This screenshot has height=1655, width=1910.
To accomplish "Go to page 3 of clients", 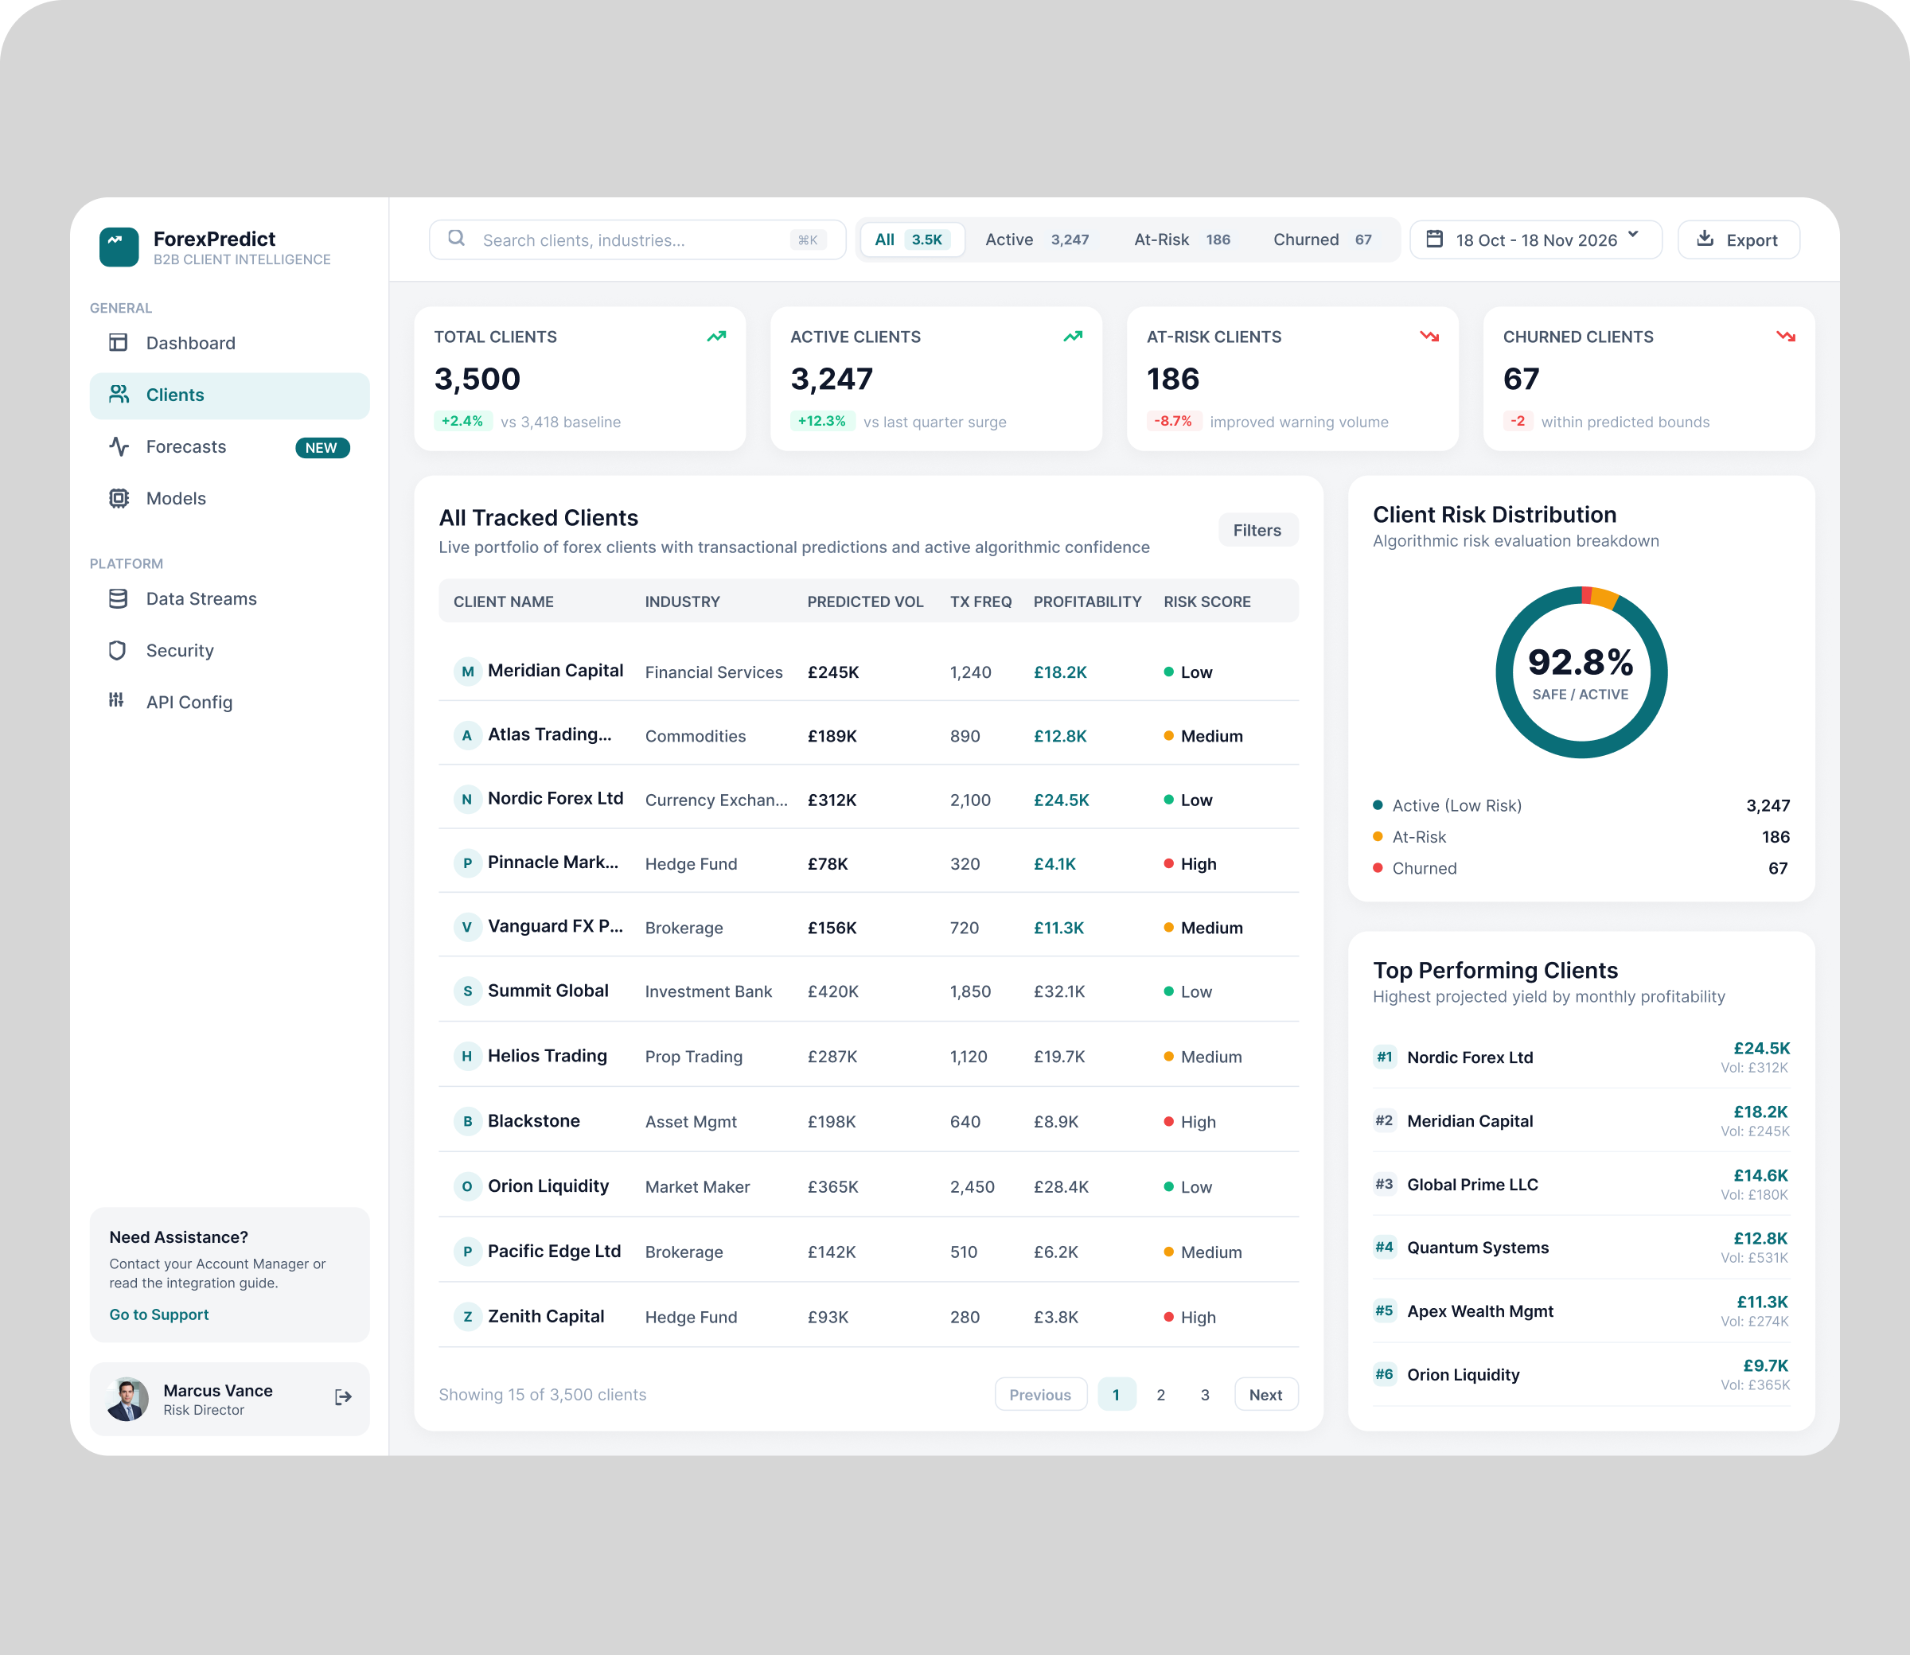I will (1206, 1395).
